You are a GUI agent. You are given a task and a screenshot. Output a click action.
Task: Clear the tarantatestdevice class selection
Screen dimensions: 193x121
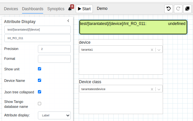point(152,89)
